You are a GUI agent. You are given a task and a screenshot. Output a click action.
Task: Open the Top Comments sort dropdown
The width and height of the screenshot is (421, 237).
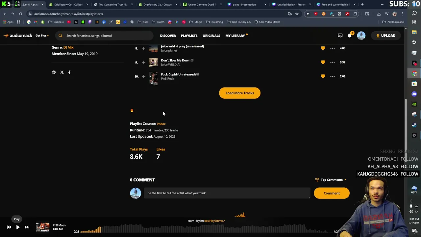pyautogui.click(x=331, y=180)
